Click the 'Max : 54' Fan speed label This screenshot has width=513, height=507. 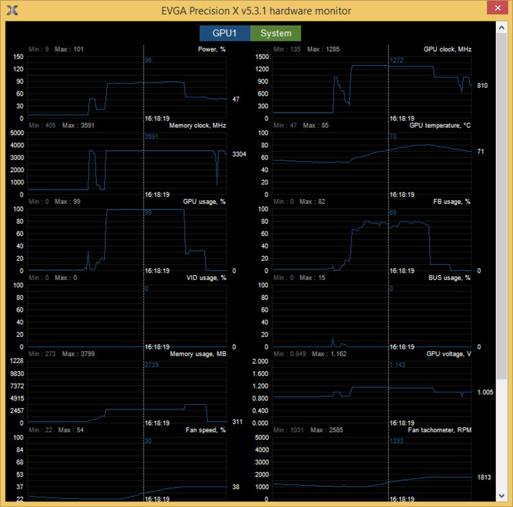(x=71, y=430)
